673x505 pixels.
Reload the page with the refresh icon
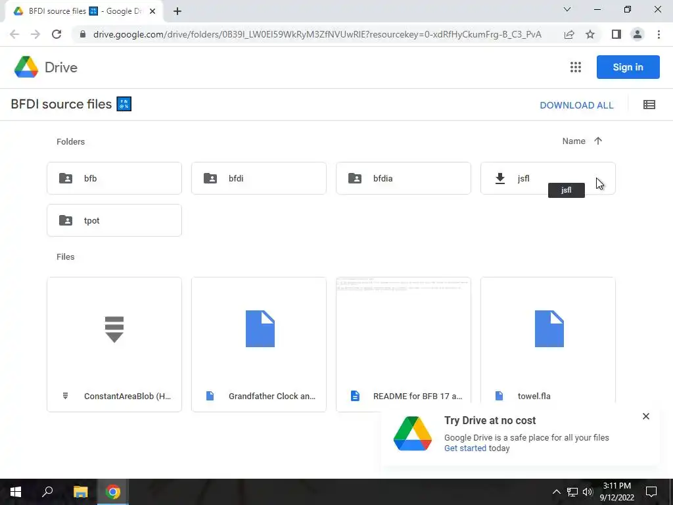click(57, 34)
